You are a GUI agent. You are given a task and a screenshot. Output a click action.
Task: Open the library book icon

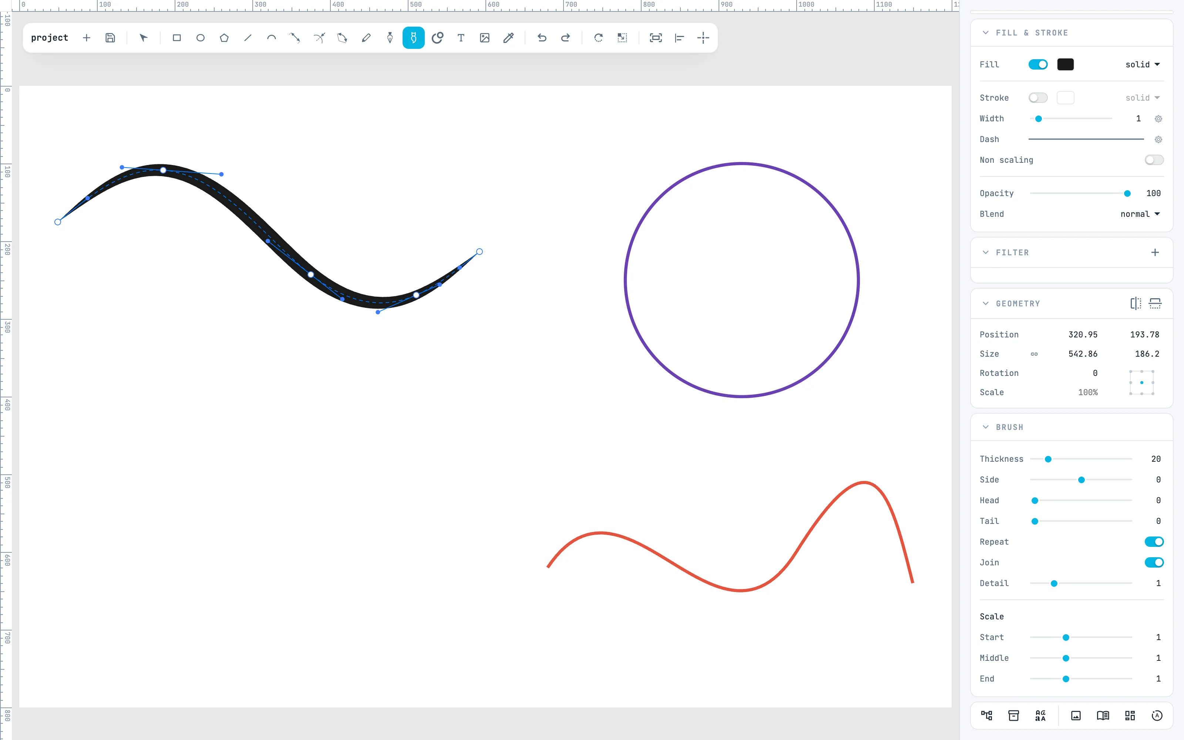(x=1103, y=716)
